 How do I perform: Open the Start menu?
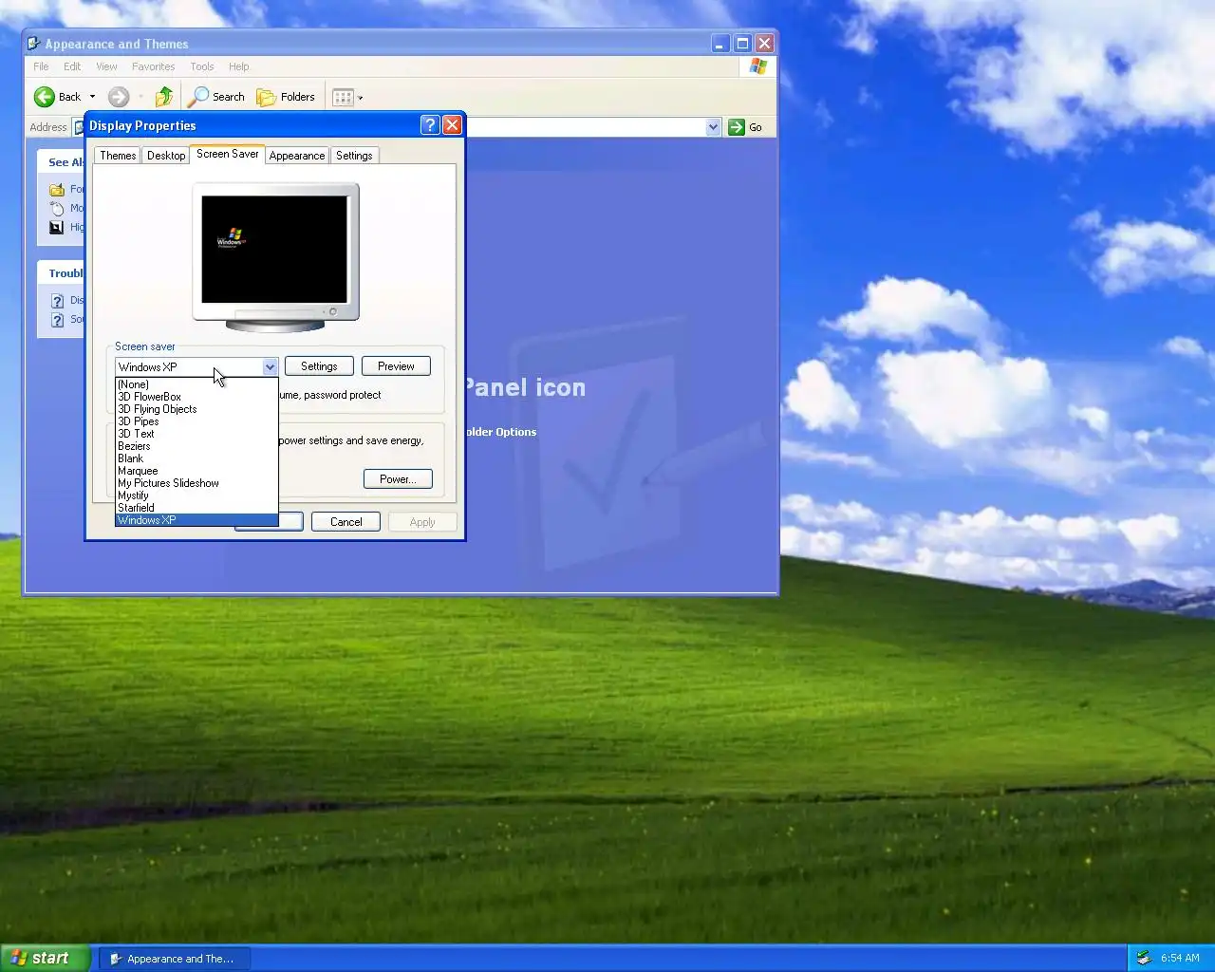point(46,959)
